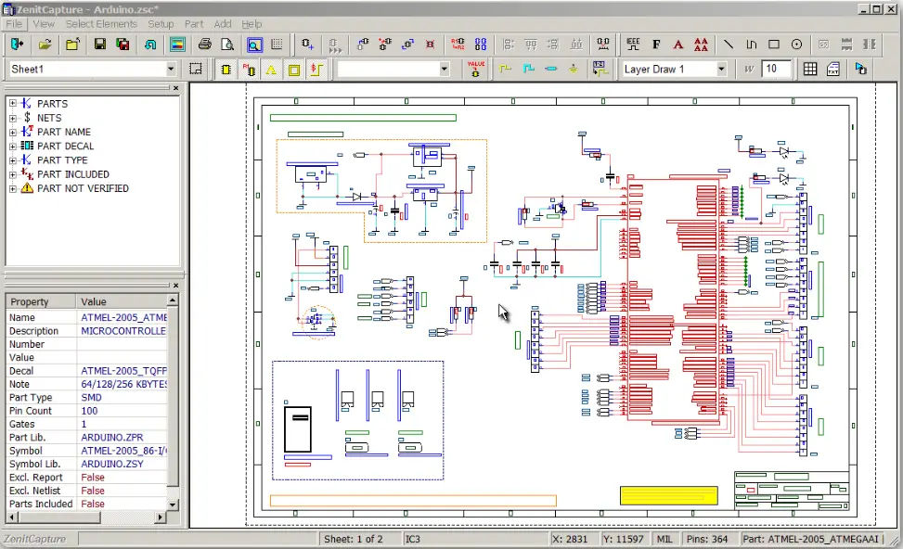Open the Setup menu
The width and height of the screenshot is (903, 549).
[x=161, y=23]
